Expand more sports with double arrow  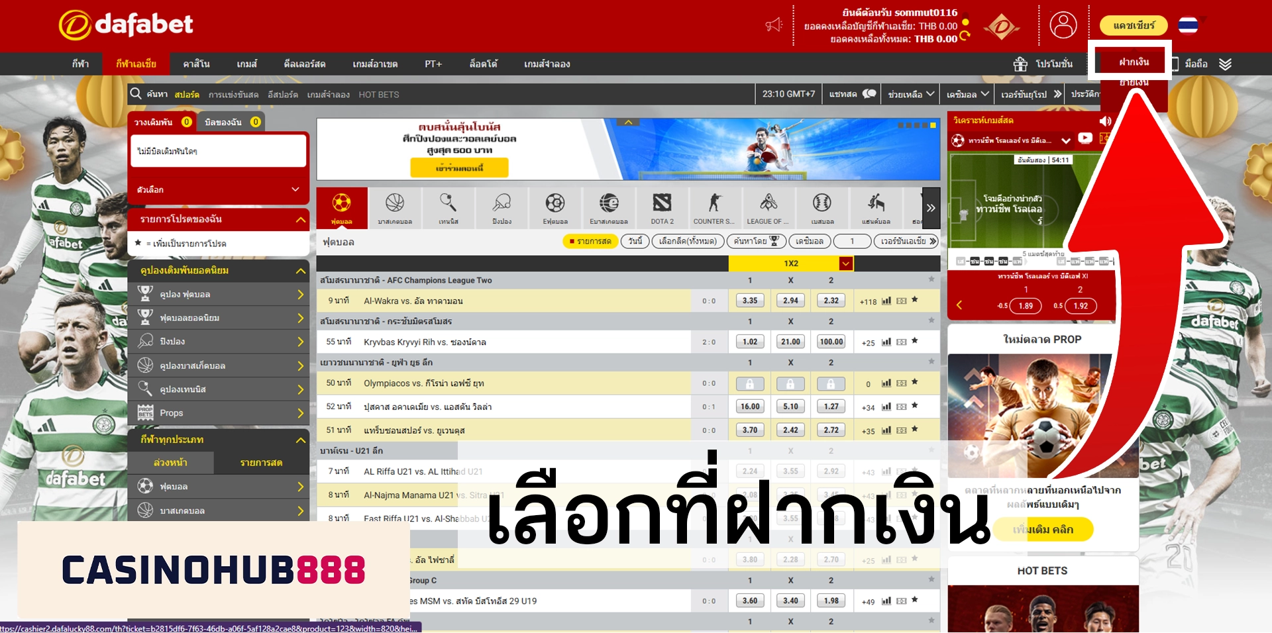pos(930,208)
